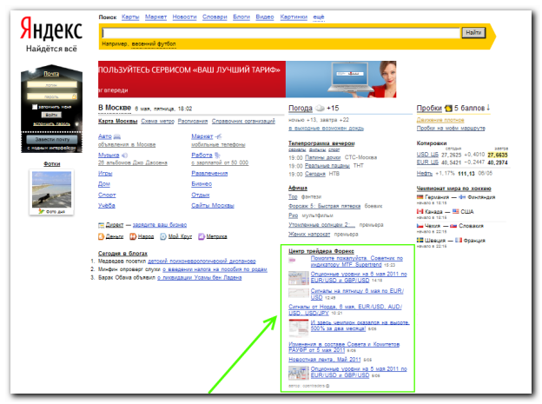Viewport: 542px width, 404px height.
Task: Open the Пробки link
Action: (x=429, y=109)
